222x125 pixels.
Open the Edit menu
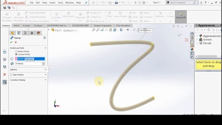click(38, 2)
